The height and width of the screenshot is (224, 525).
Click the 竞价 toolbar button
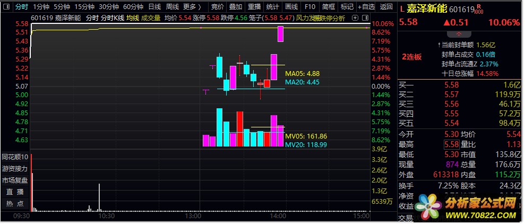pos(218,7)
